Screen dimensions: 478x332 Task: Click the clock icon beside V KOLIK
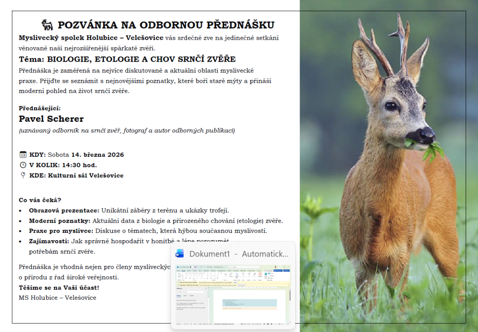click(23, 165)
